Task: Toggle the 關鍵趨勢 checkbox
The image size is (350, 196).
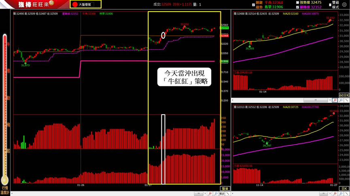Action: [253, 5]
